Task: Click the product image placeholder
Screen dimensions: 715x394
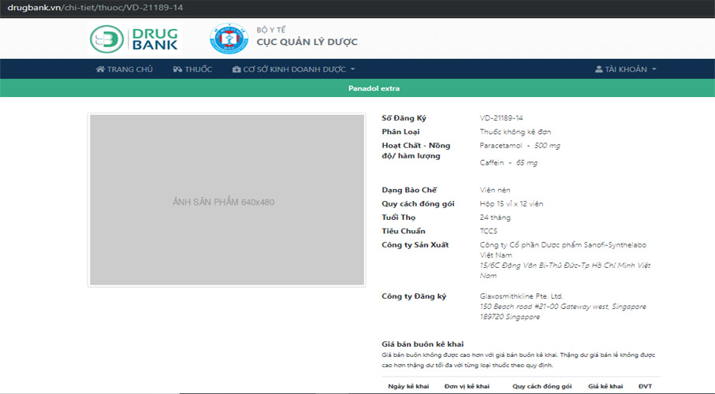Action: tap(227, 200)
